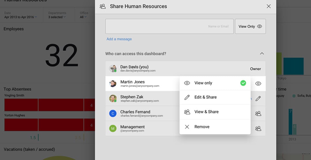The height and width of the screenshot is (160, 311).
Task: Click the Dan Davis (you) name
Action: [134, 67]
